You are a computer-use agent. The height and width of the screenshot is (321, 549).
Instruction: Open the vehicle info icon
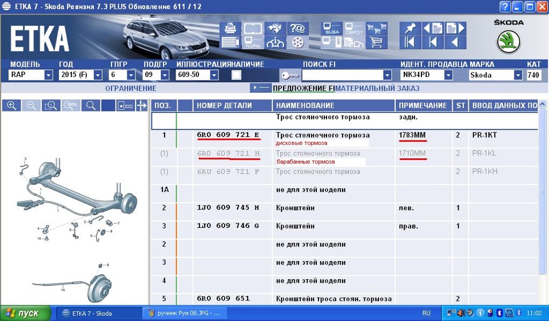(x=274, y=42)
